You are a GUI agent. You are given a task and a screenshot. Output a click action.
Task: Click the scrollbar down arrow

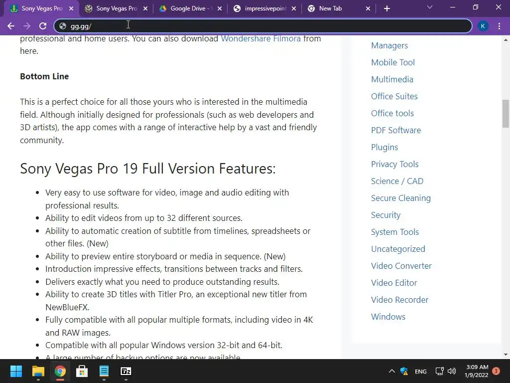click(x=506, y=355)
